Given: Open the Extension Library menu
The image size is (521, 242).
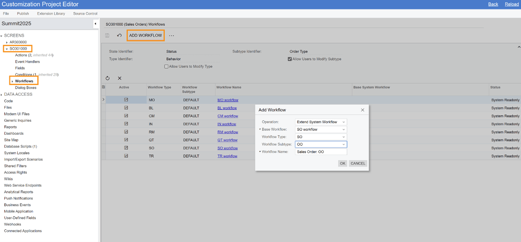Looking at the screenshot, I should point(51,14).
